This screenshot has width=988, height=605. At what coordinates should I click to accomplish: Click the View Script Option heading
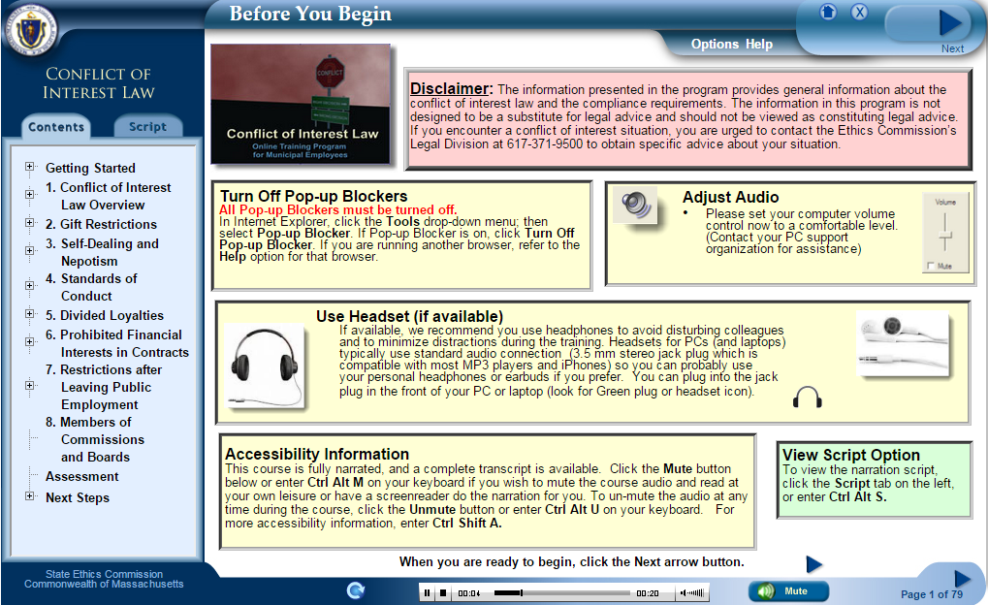click(x=851, y=455)
